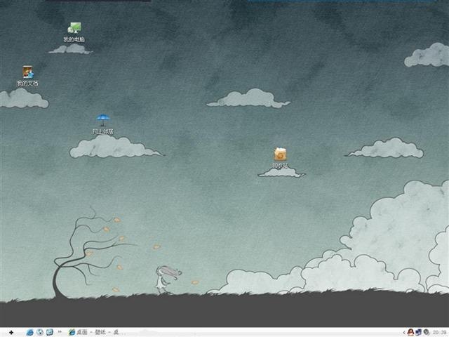Click the round tray icon beside the clock
Image resolution: width=449 pixels, height=337 pixels.
pyautogui.click(x=427, y=332)
